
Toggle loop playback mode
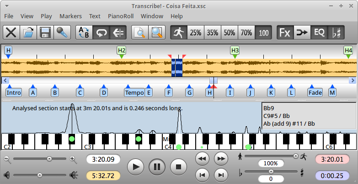(x=101, y=33)
